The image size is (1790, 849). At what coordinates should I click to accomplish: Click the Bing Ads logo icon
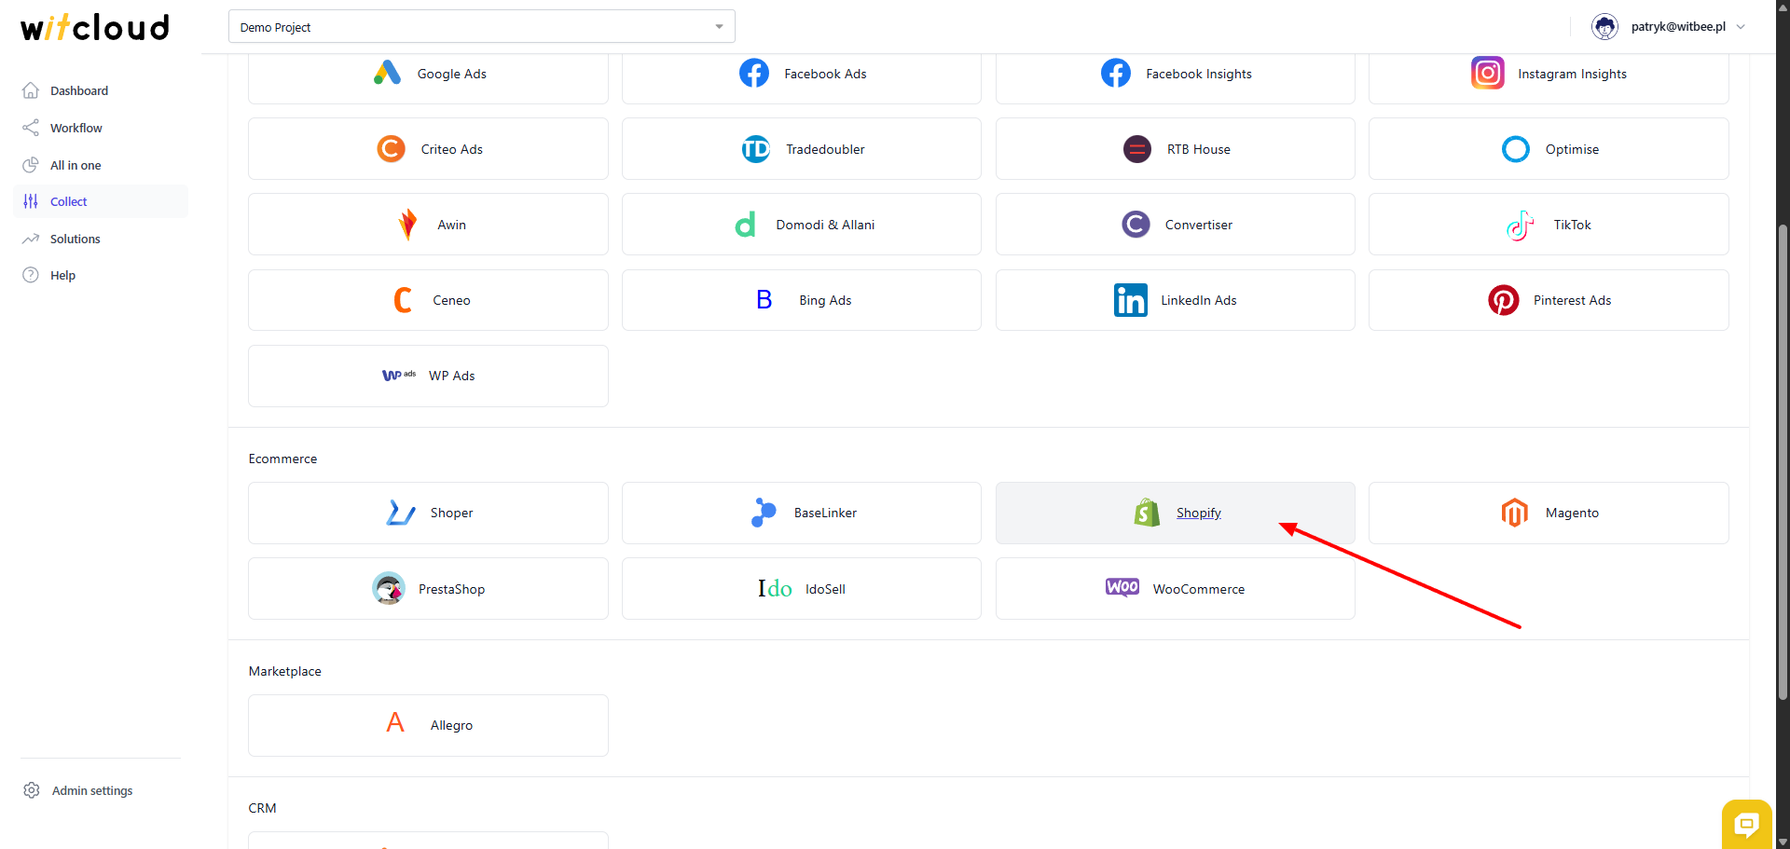(x=764, y=300)
